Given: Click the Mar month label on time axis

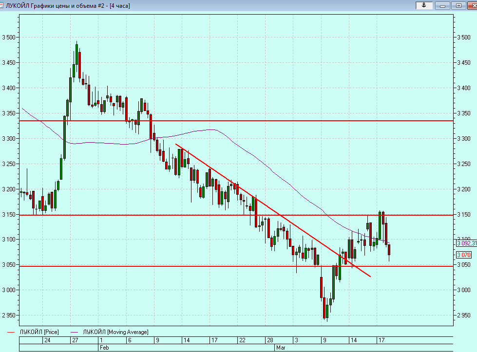Looking at the screenshot, I should click(281, 348).
